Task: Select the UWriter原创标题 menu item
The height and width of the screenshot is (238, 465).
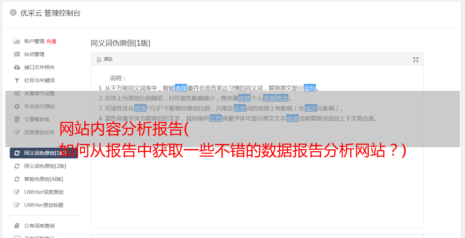Action: click(x=44, y=205)
